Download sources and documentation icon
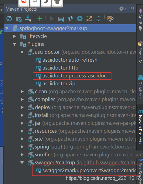 28,19
